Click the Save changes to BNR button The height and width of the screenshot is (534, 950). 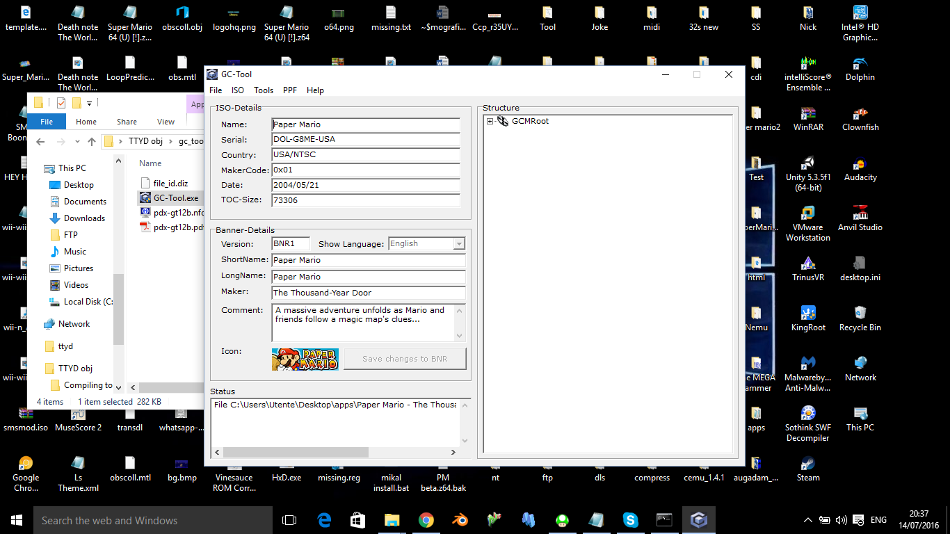(405, 359)
